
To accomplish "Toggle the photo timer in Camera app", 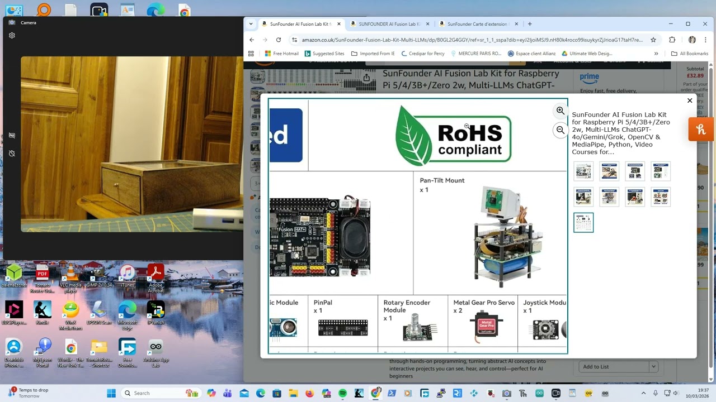I will point(12,154).
